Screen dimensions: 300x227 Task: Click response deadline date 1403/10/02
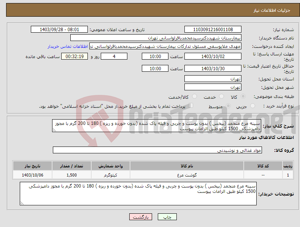coord(213,56)
